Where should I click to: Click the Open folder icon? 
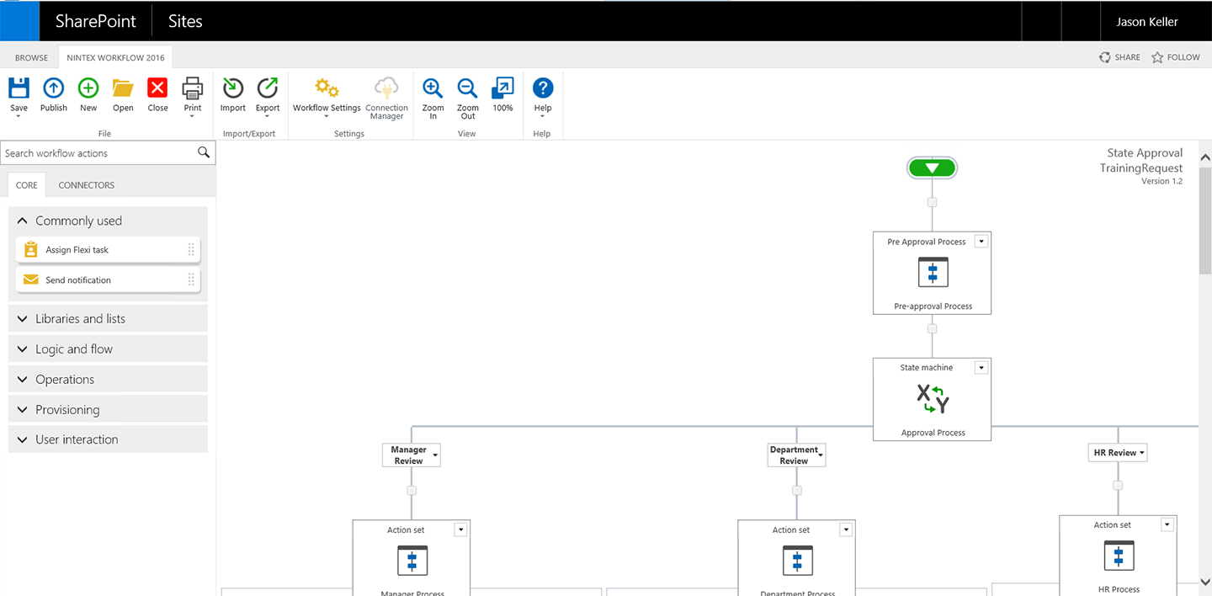[x=123, y=88]
